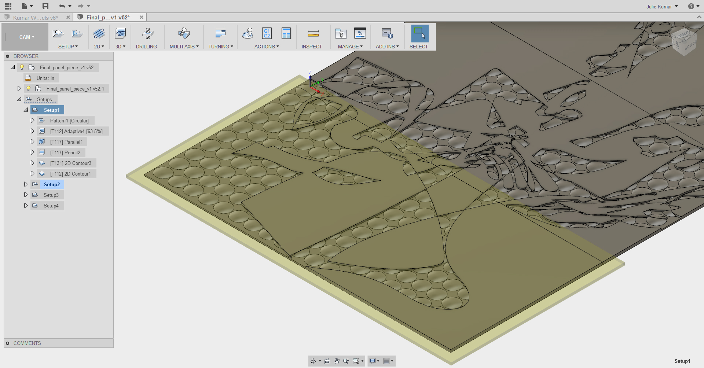Image resolution: width=704 pixels, height=368 pixels.
Task: Click the ViewCube in the viewport corner
Action: (x=684, y=41)
